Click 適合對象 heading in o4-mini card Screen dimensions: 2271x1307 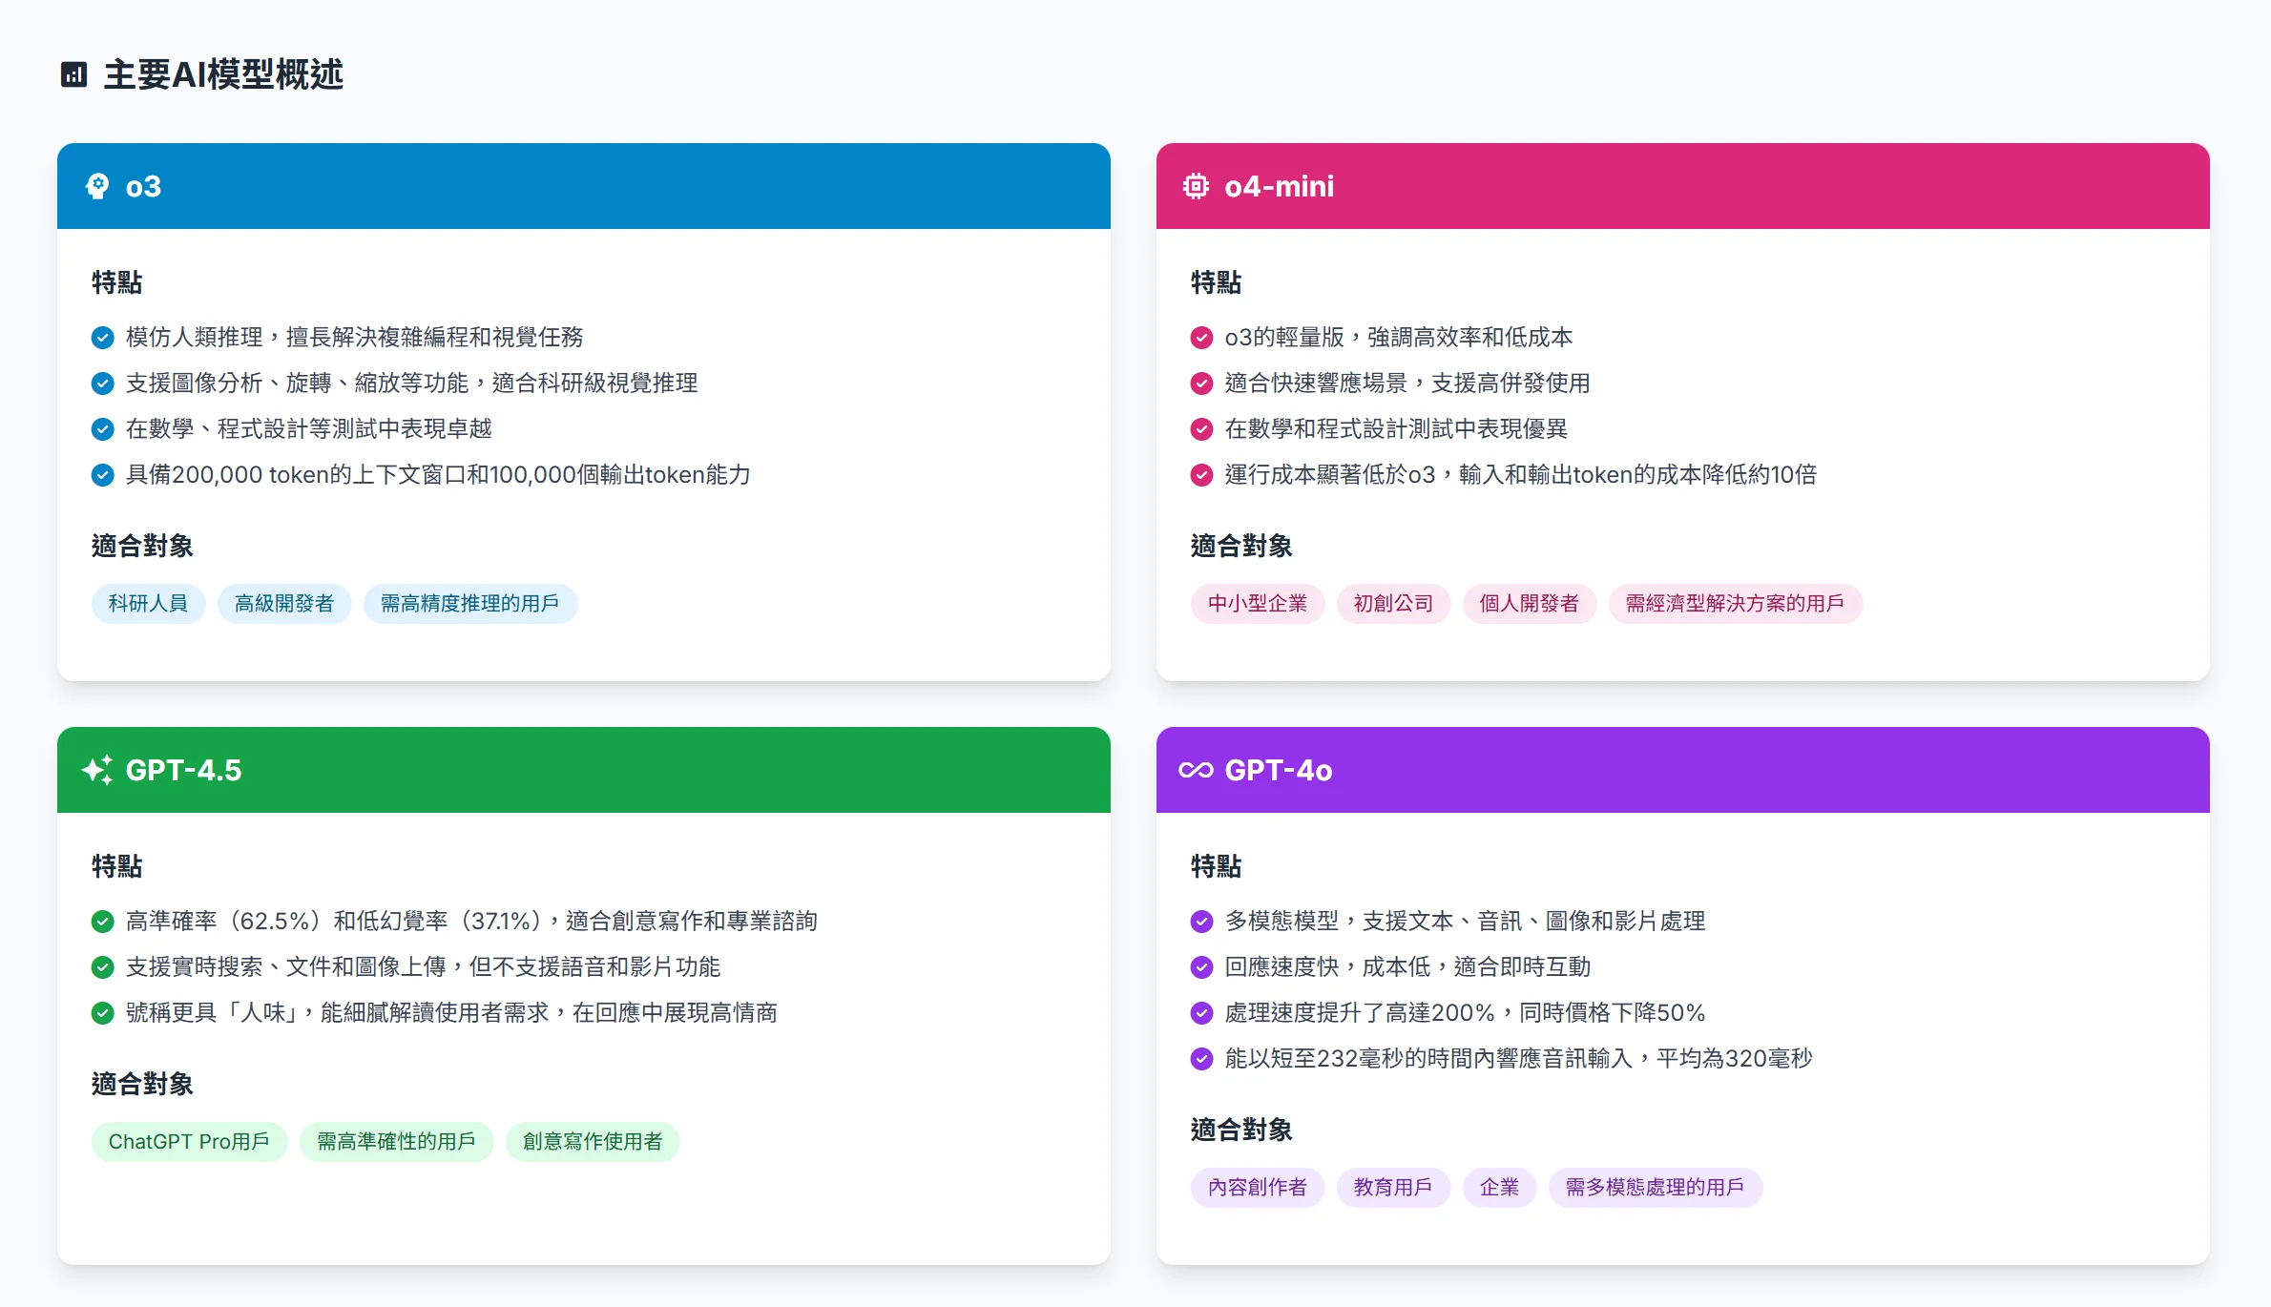1242,546
